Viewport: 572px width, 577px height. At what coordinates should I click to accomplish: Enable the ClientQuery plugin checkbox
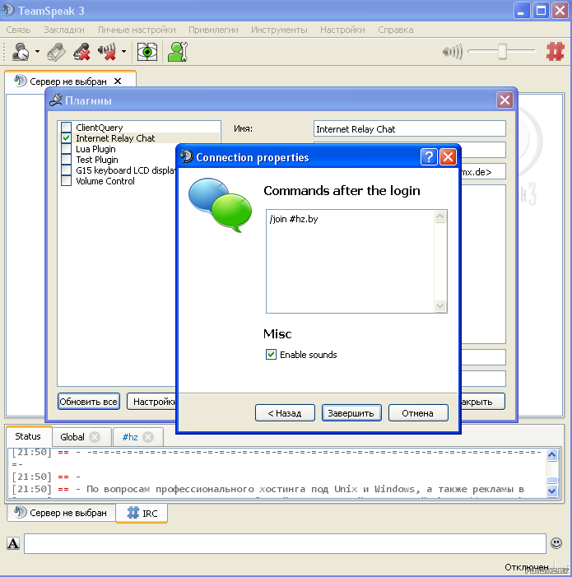click(x=66, y=128)
